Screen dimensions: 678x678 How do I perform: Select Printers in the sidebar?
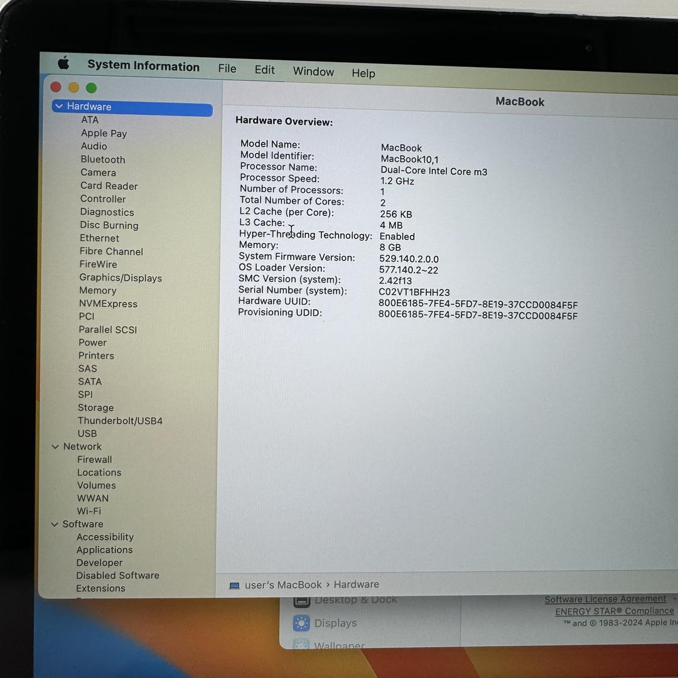pyautogui.click(x=97, y=355)
